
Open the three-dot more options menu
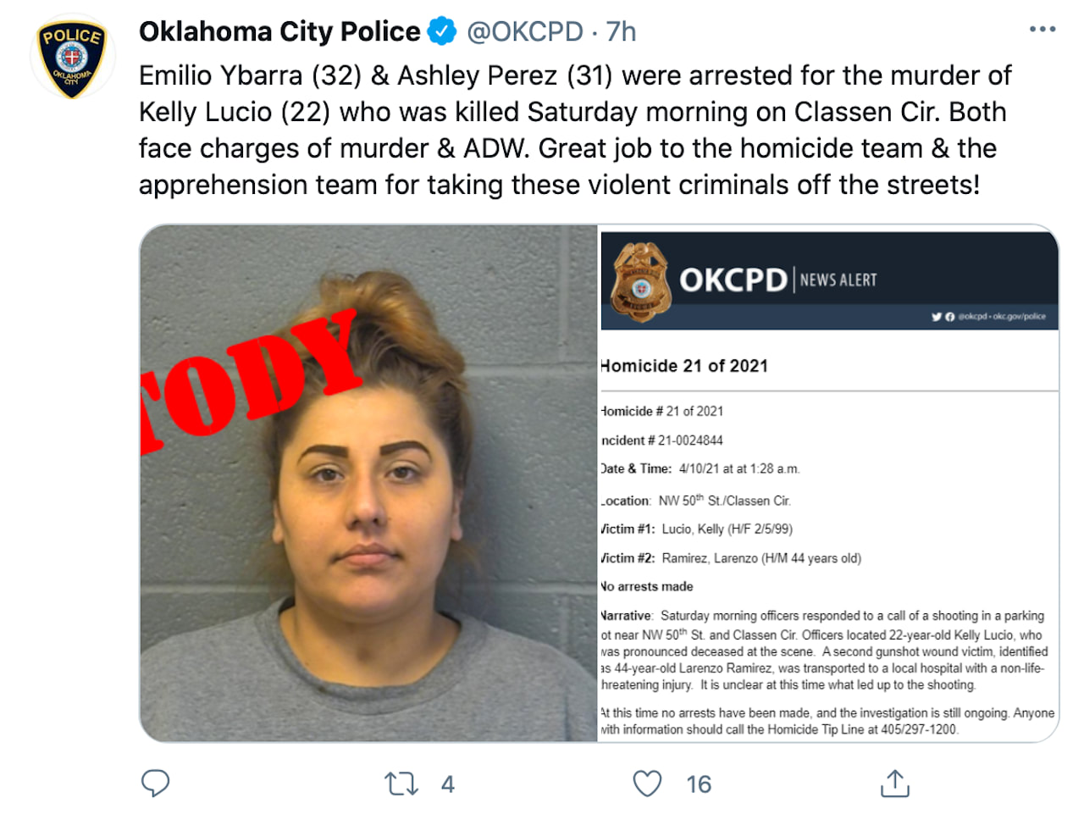(x=1043, y=30)
